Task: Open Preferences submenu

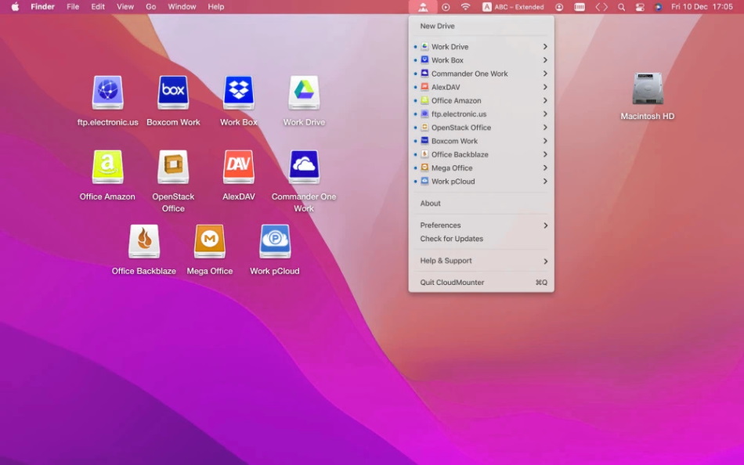Action: (481, 225)
